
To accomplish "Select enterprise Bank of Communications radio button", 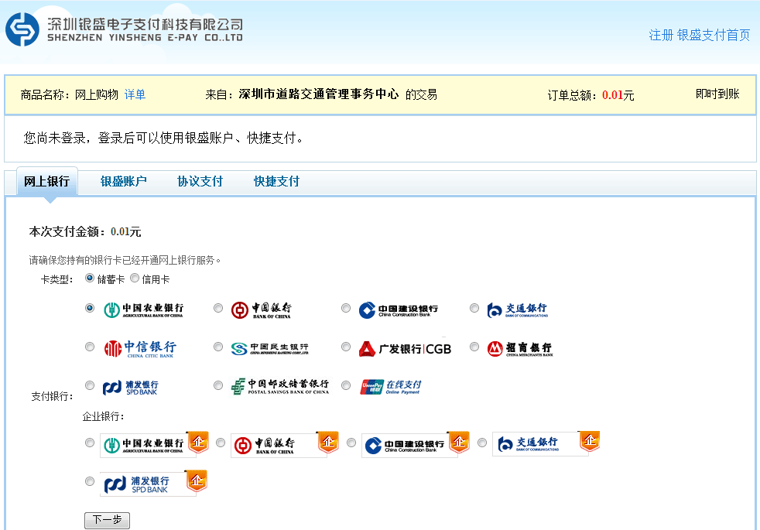I will point(482,443).
